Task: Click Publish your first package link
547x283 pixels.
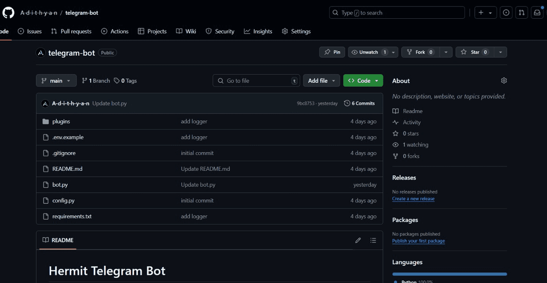Action: pyautogui.click(x=418, y=241)
